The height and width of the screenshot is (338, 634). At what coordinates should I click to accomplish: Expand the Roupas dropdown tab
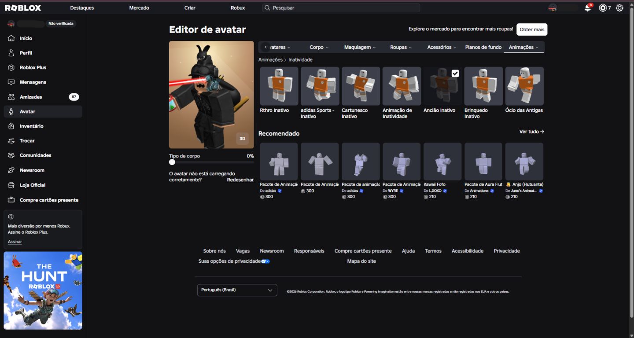click(401, 47)
